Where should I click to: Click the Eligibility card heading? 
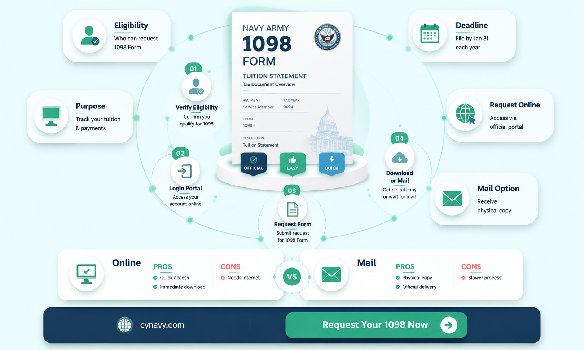pyautogui.click(x=131, y=25)
